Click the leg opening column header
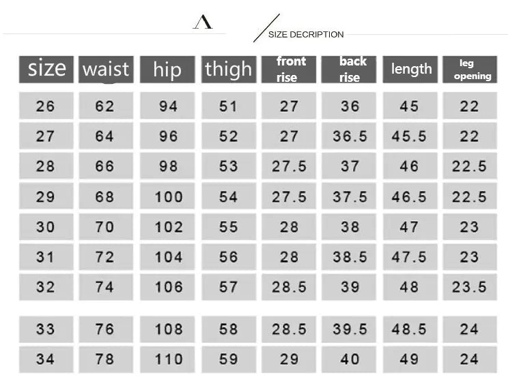Screen dimensions: 508x386 tap(470, 69)
